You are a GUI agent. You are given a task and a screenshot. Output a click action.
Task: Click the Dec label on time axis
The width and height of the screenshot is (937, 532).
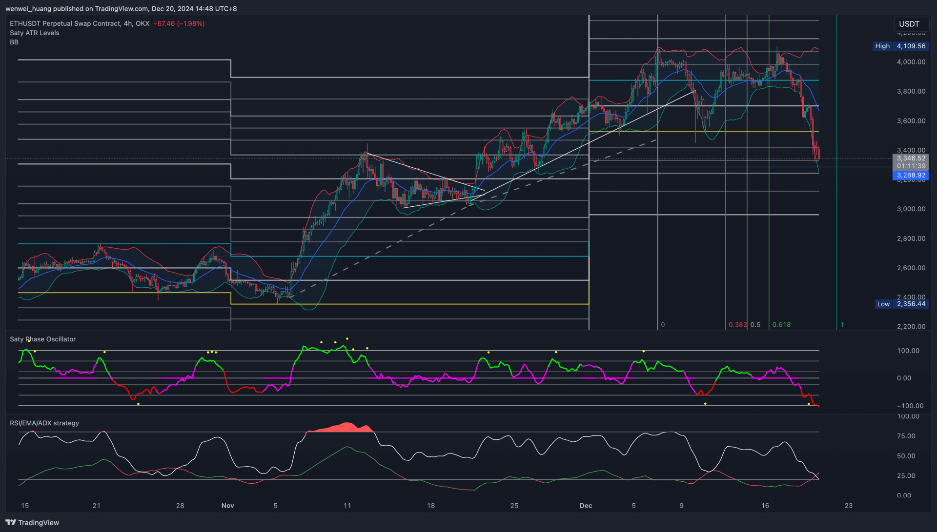click(x=586, y=506)
